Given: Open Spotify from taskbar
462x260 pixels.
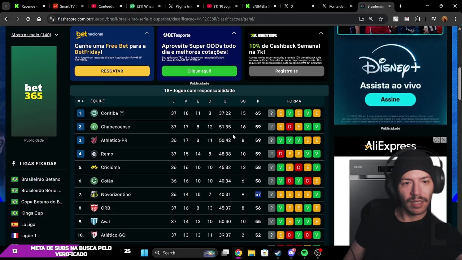Looking at the screenshot, I should point(304,253).
